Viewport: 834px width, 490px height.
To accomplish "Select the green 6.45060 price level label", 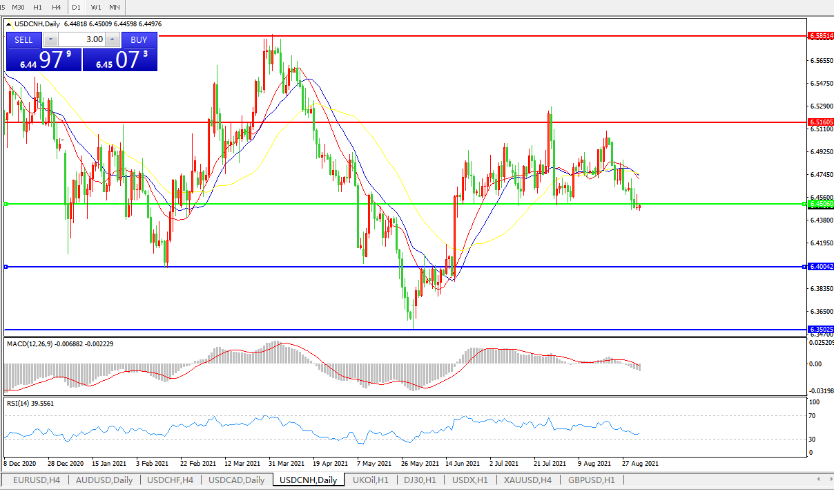I will pyautogui.click(x=820, y=204).
